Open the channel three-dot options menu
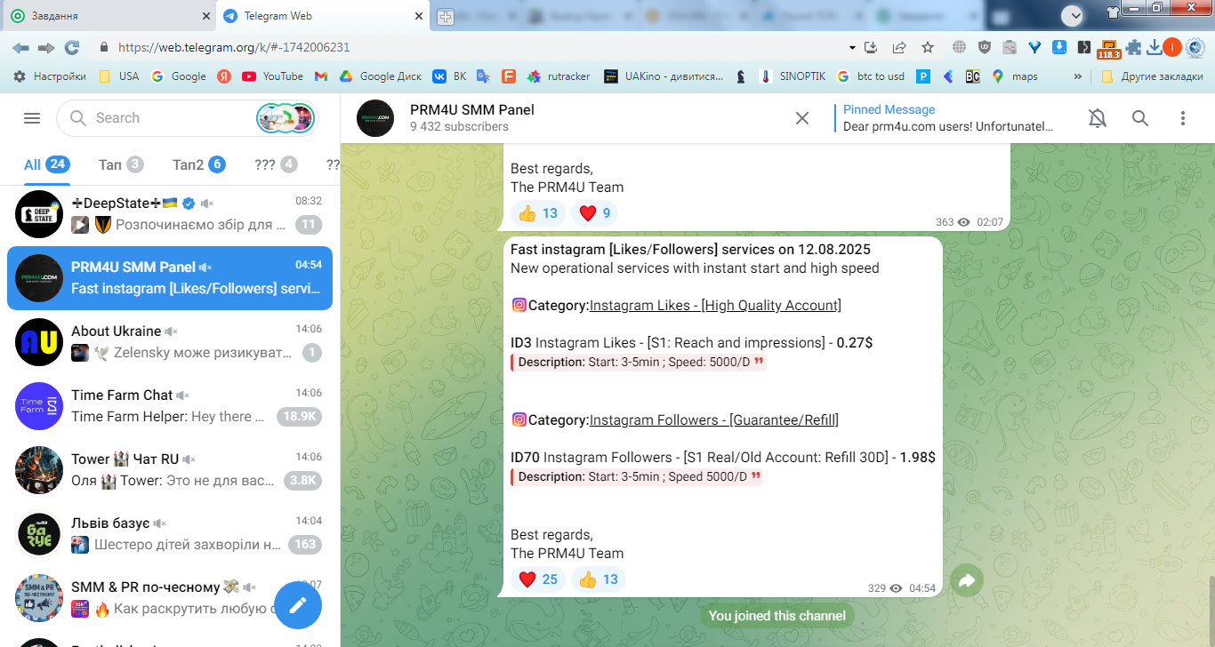The image size is (1215, 647). click(1183, 118)
